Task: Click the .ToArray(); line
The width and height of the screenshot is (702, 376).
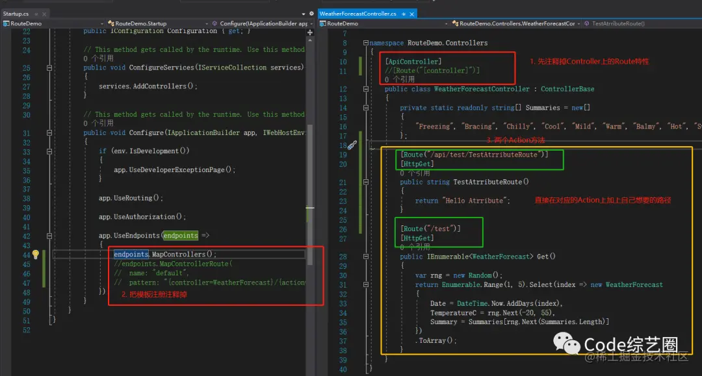Action: pyautogui.click(x=435, y=341)
